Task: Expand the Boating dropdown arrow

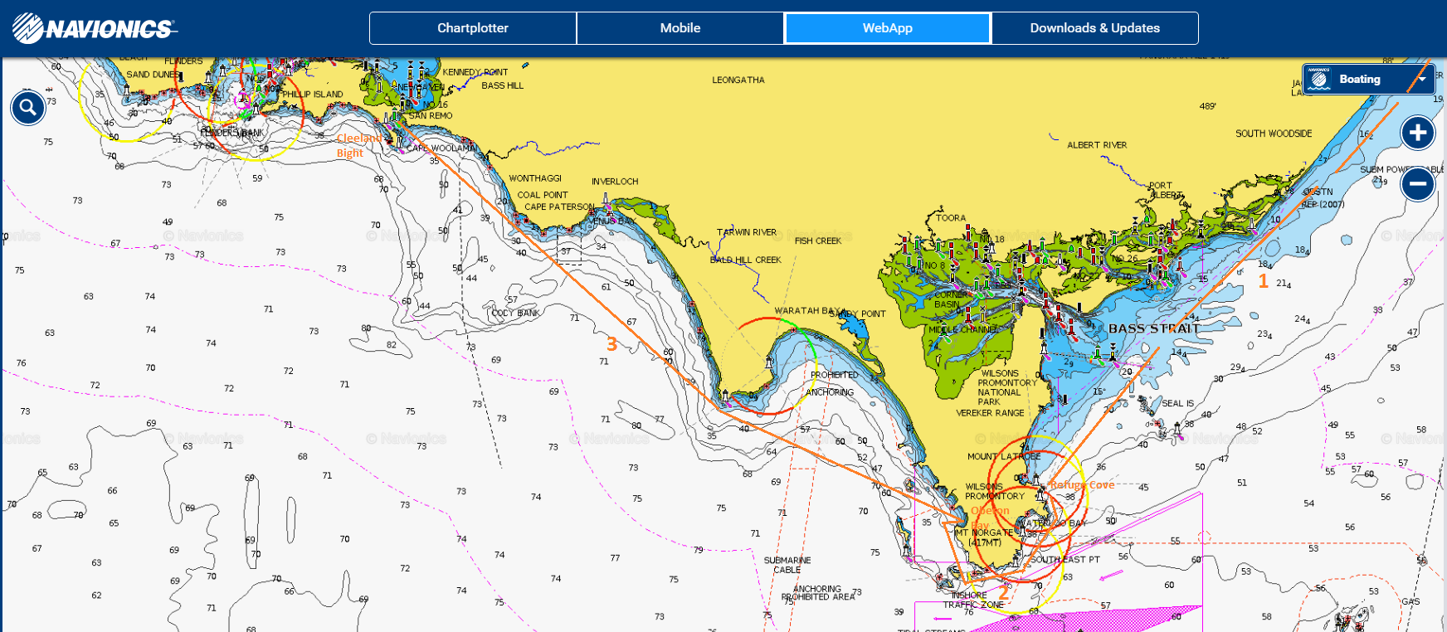Action: click(x=1422, y=80)
